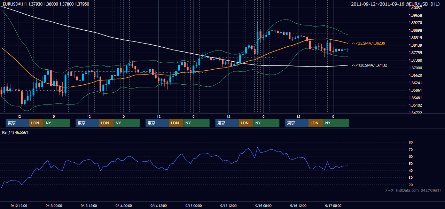
Task: Click price axis value 1.36241
Action: pyautogui.click(x=415, y=83)
